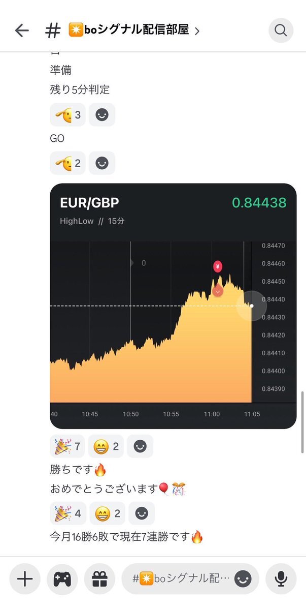
Task: Open the EUR/GBP chart image
Action: click(173, 306)
